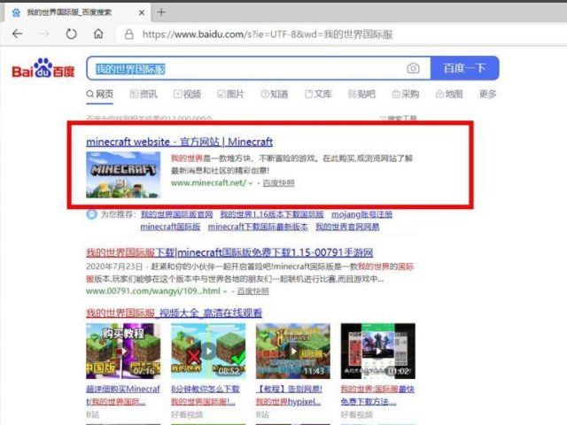The image size is (567, 425).
Task: Open a new tab with plus button
Action: click(161, 12)
